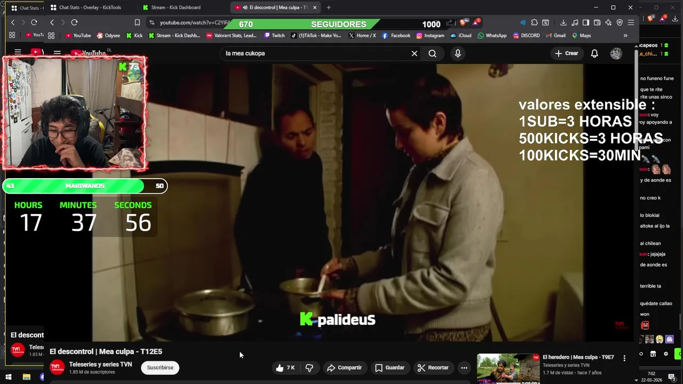This screenshot has width=683, height=384.
Task: Close the El descontrol YouTube tab
Action: pyautogui.click(x=315, y=7)
